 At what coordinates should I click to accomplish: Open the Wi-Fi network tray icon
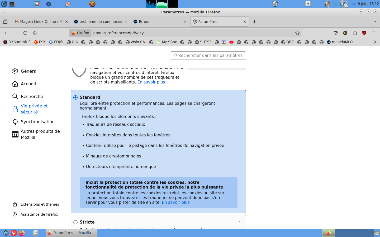336,4
